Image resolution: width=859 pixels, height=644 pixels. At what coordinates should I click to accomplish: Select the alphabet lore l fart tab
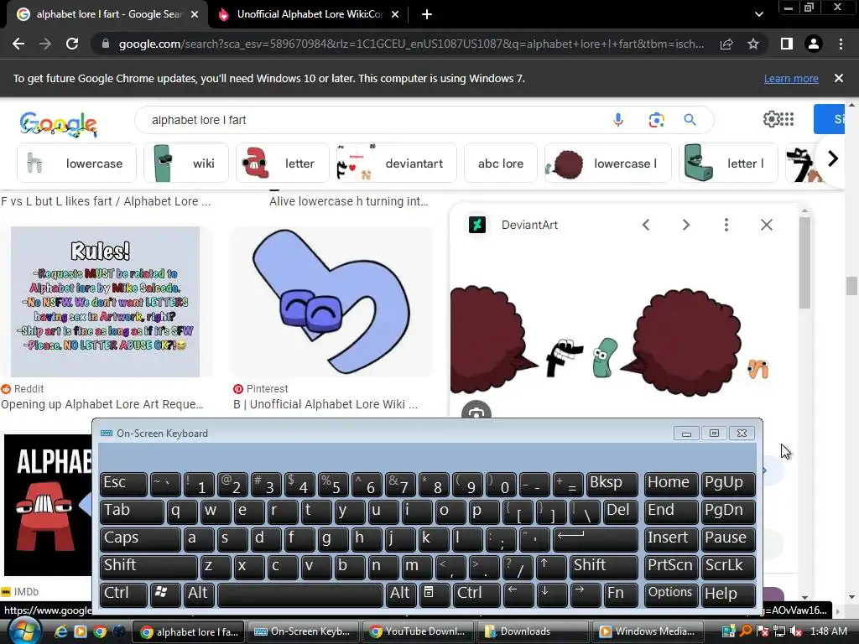(x=108, y=15)
